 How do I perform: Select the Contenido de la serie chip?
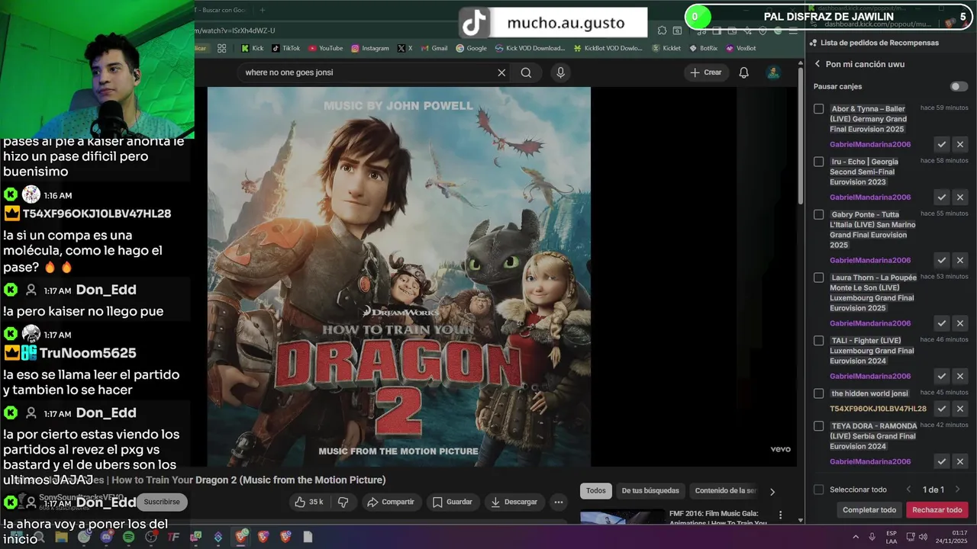[x=725, y=491]
